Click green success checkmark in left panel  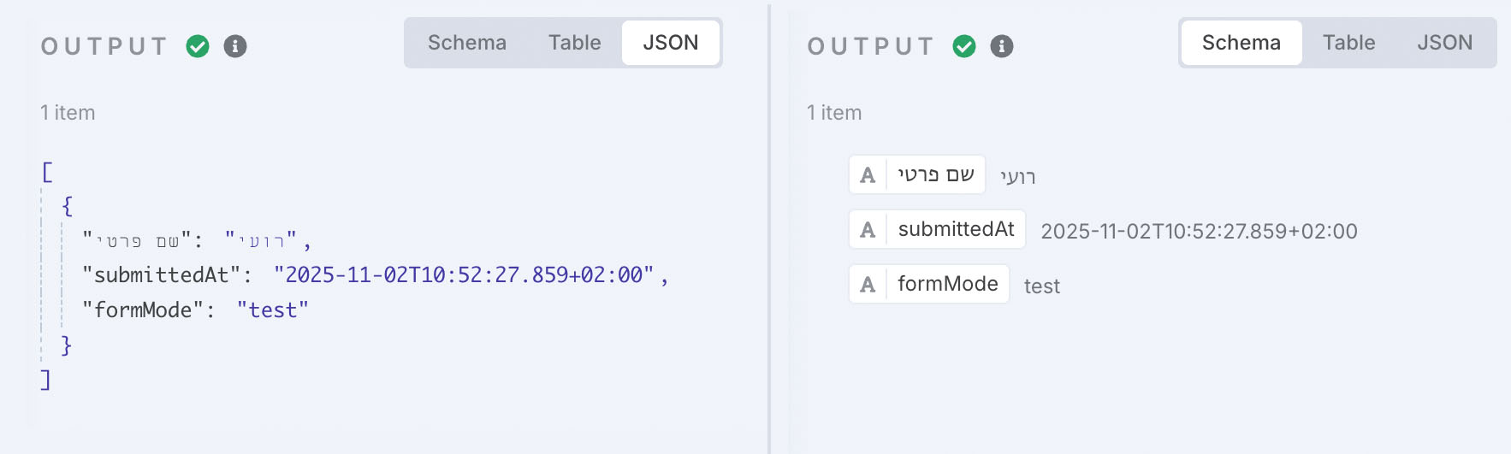coord(198,46)
